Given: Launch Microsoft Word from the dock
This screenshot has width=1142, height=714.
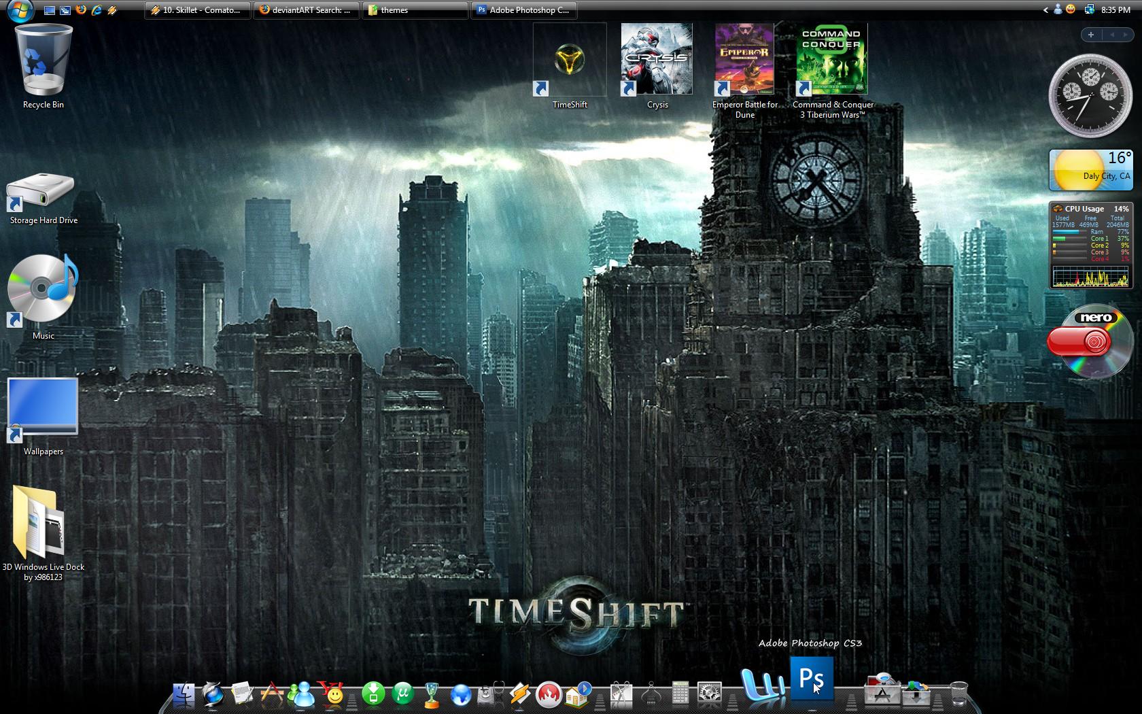Looking at the screenshot, I should pos(762,684).
